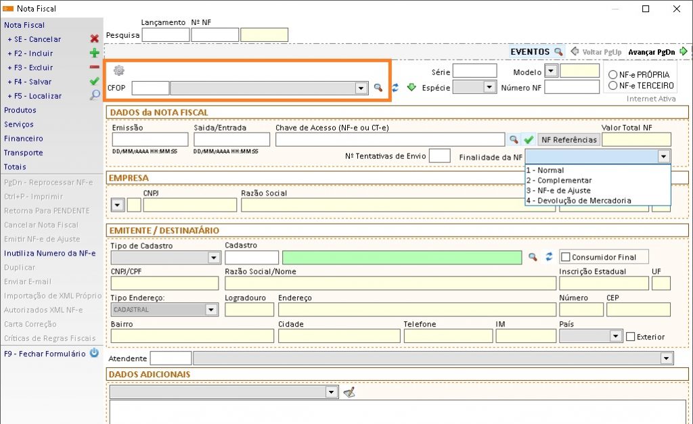693x424 pixels.
Task: Click the gear settings icon above CFOP
Action: pyautogui.click(x=119, y=70)
